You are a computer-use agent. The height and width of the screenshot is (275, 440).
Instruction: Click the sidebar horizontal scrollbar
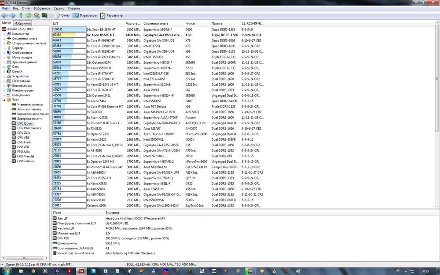[x=25, y=258]
